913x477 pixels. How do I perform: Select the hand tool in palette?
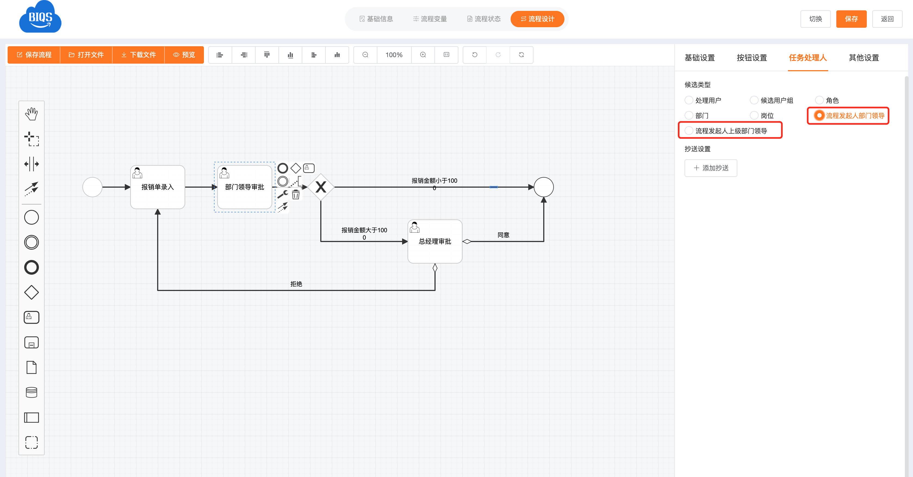click(31, 114)
